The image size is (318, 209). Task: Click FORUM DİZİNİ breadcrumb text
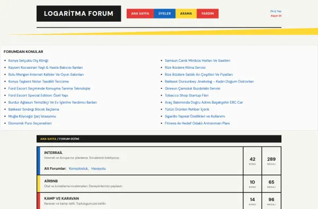tap(69, 139)
